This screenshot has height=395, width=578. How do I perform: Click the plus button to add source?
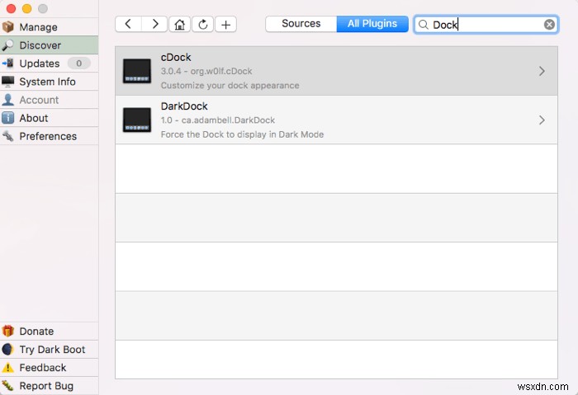[x=226, y=24]
